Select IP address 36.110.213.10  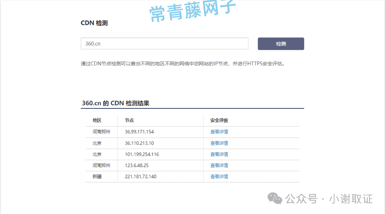tap(139, 143)
